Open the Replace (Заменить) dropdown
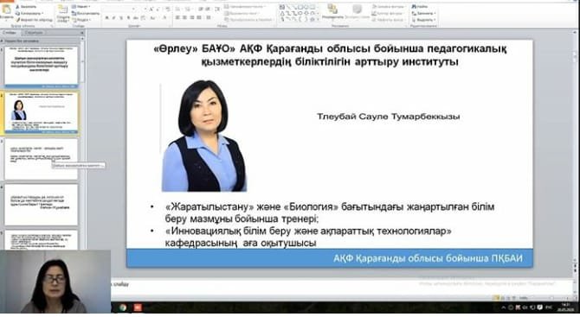This screenshot has height=317, width=580. pyautogui.click(x=423, y=13)
